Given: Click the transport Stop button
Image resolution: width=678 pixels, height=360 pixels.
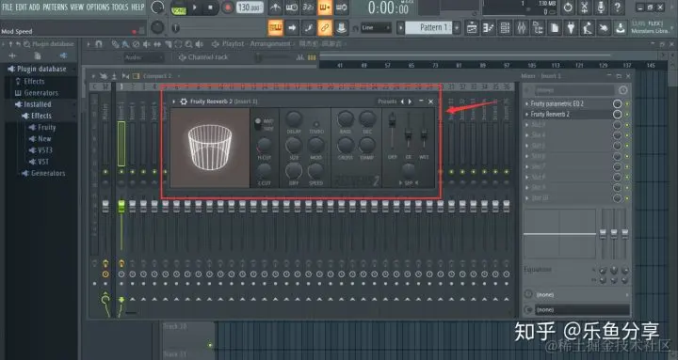Looking at the screenshot, I should coord(211,8).
